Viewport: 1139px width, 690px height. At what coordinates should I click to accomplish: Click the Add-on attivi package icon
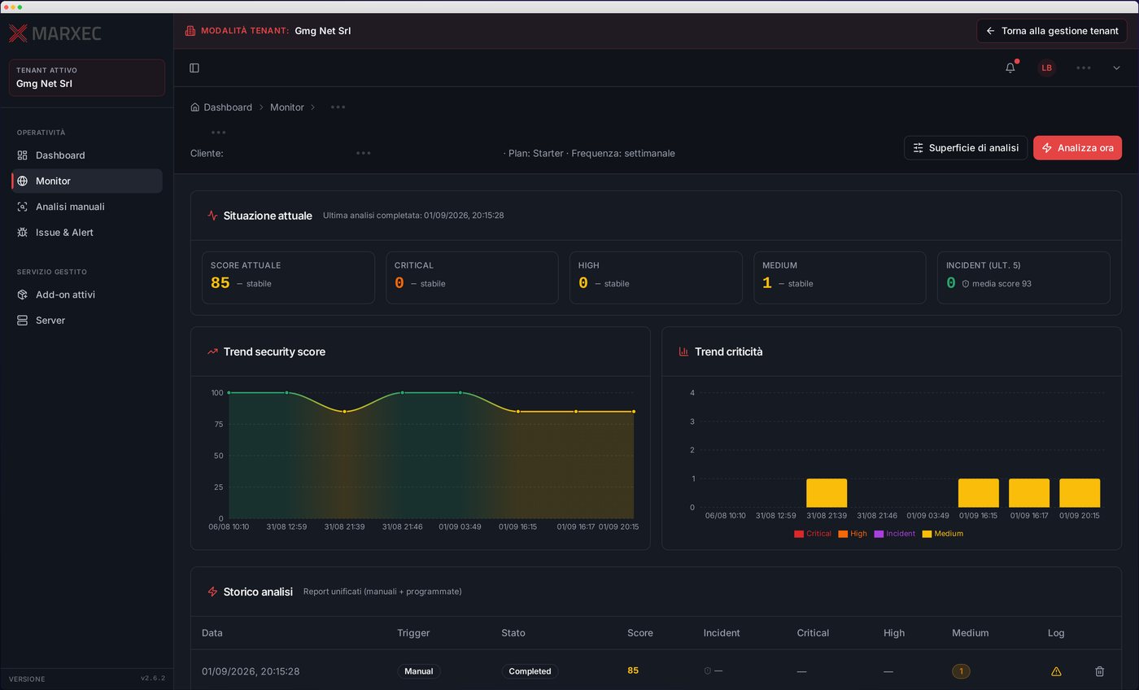(22, 295)
